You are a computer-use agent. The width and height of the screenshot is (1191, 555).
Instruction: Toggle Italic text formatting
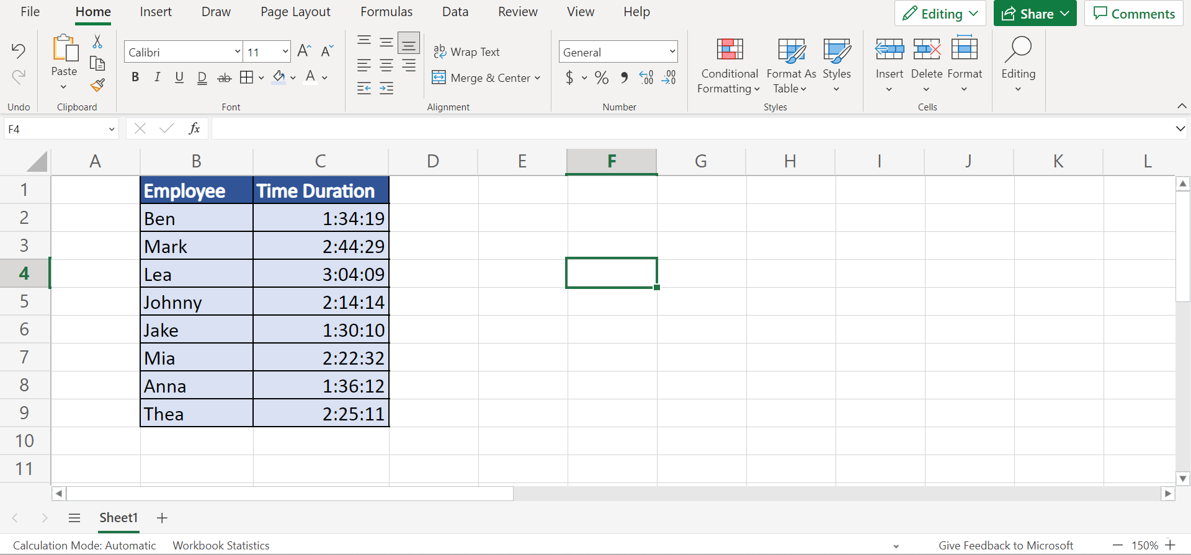tap(158, 78)
